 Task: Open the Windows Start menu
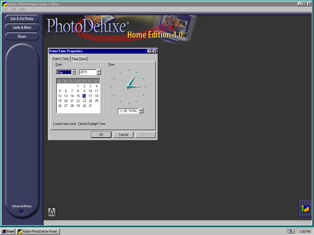pyautogui.click(x=8, y=231)
